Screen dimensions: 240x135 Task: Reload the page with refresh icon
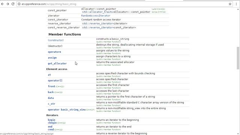point(13,4)
